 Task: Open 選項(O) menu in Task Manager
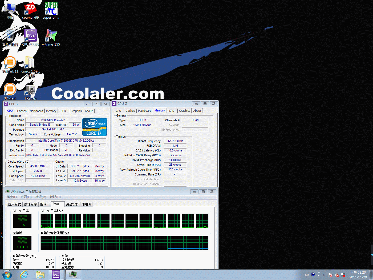tap(26, 197)
